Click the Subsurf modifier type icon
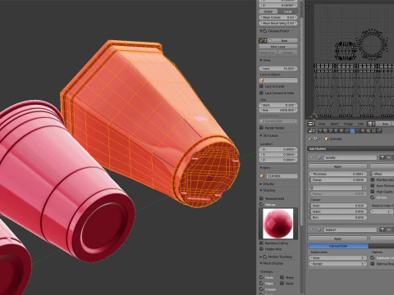394x295 pixels. (319, 229)
